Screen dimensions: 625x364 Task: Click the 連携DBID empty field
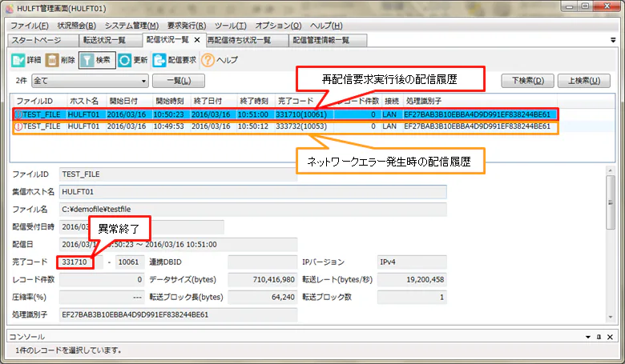point(262,262)
